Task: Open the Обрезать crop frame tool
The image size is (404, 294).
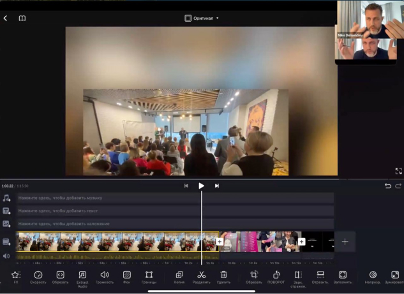Action: coord(254,277)
